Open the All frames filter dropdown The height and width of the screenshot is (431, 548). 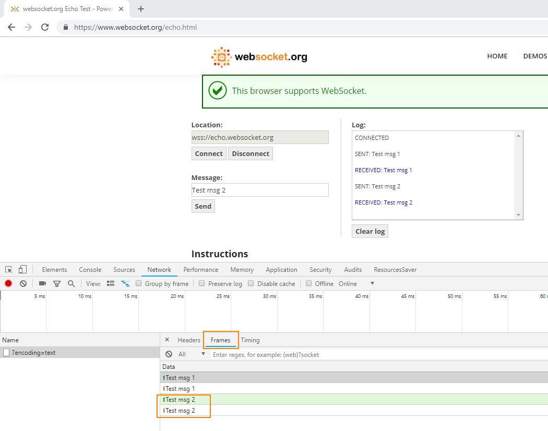click(191, 354)
